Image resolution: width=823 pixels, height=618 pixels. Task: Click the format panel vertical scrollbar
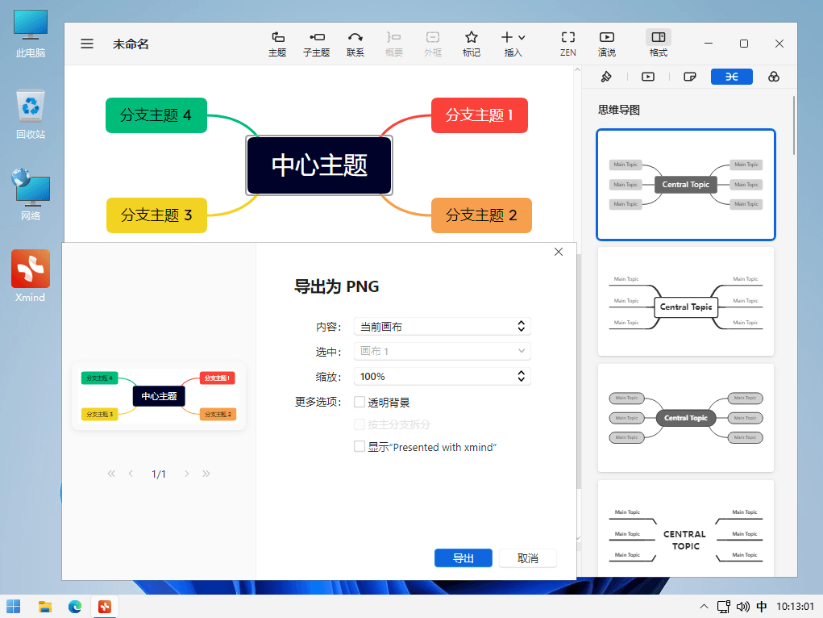pos(794,125)
